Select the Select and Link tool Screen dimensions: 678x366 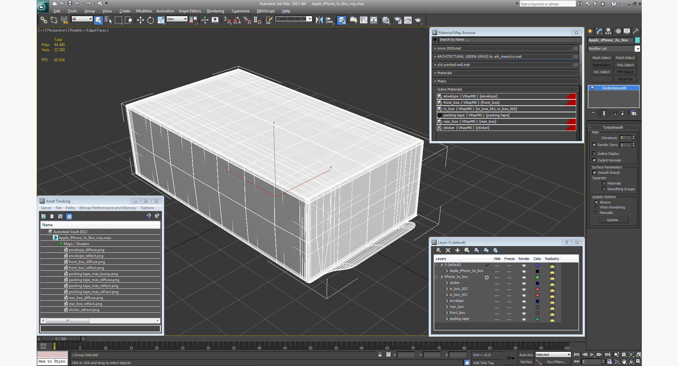pos(44,20)
